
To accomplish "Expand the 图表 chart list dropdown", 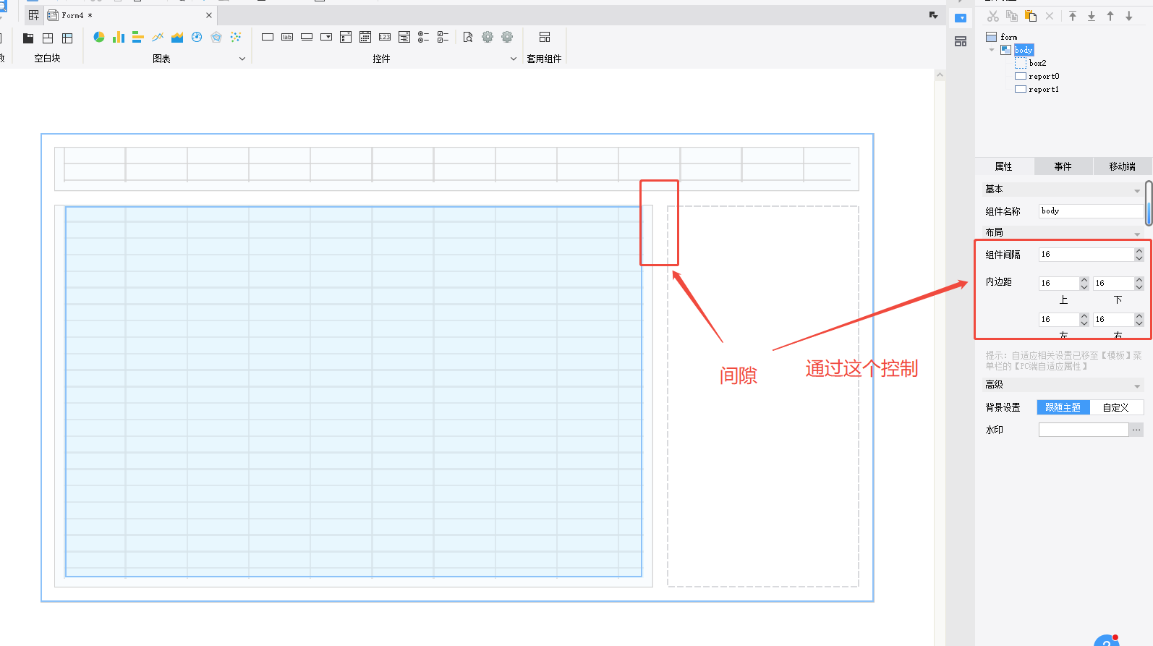I will [242, 59].
